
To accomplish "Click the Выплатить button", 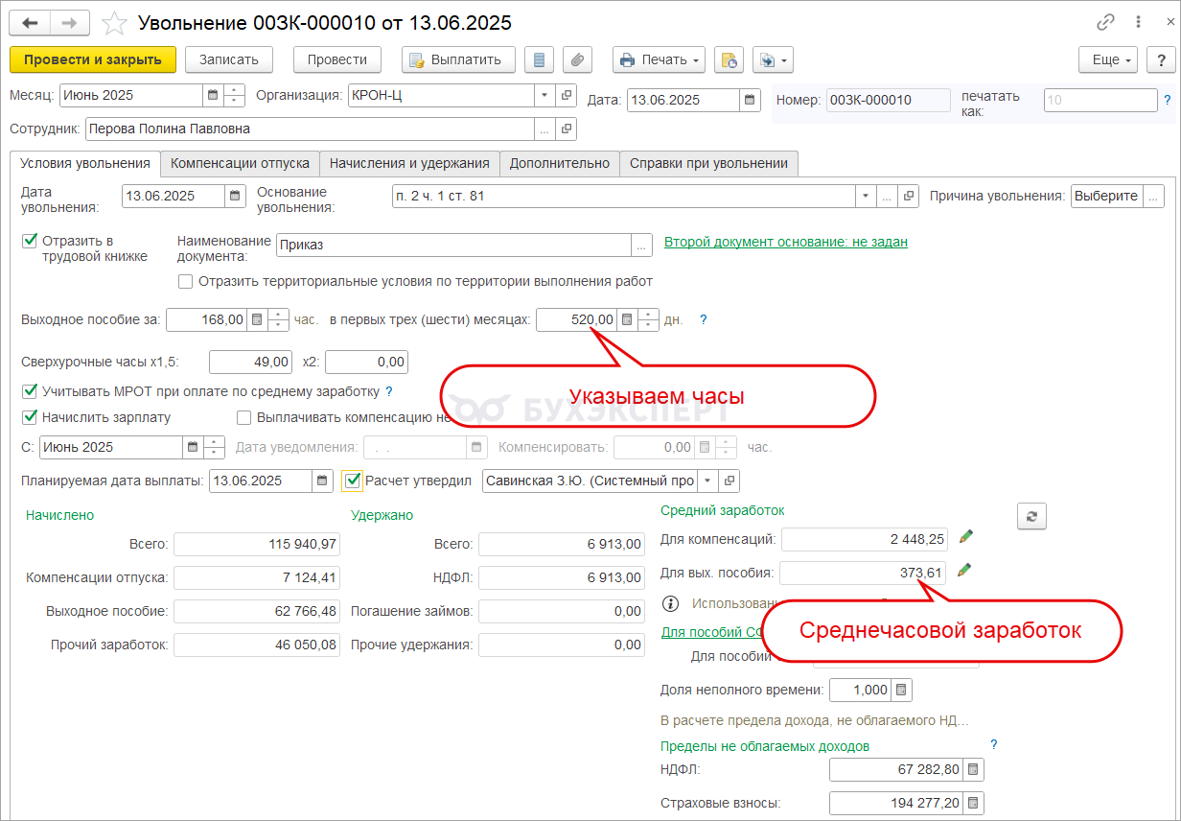I will [459, 59].
